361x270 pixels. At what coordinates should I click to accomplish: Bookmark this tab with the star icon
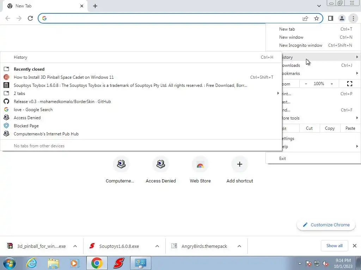click(x=317, y=18)
